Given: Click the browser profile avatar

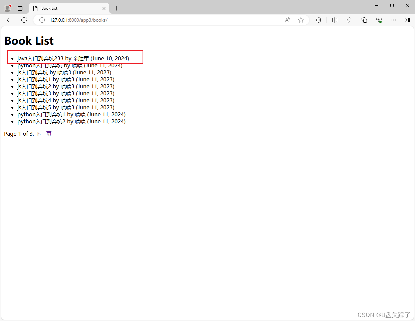Looking at the screenshot, I should 7,8.
